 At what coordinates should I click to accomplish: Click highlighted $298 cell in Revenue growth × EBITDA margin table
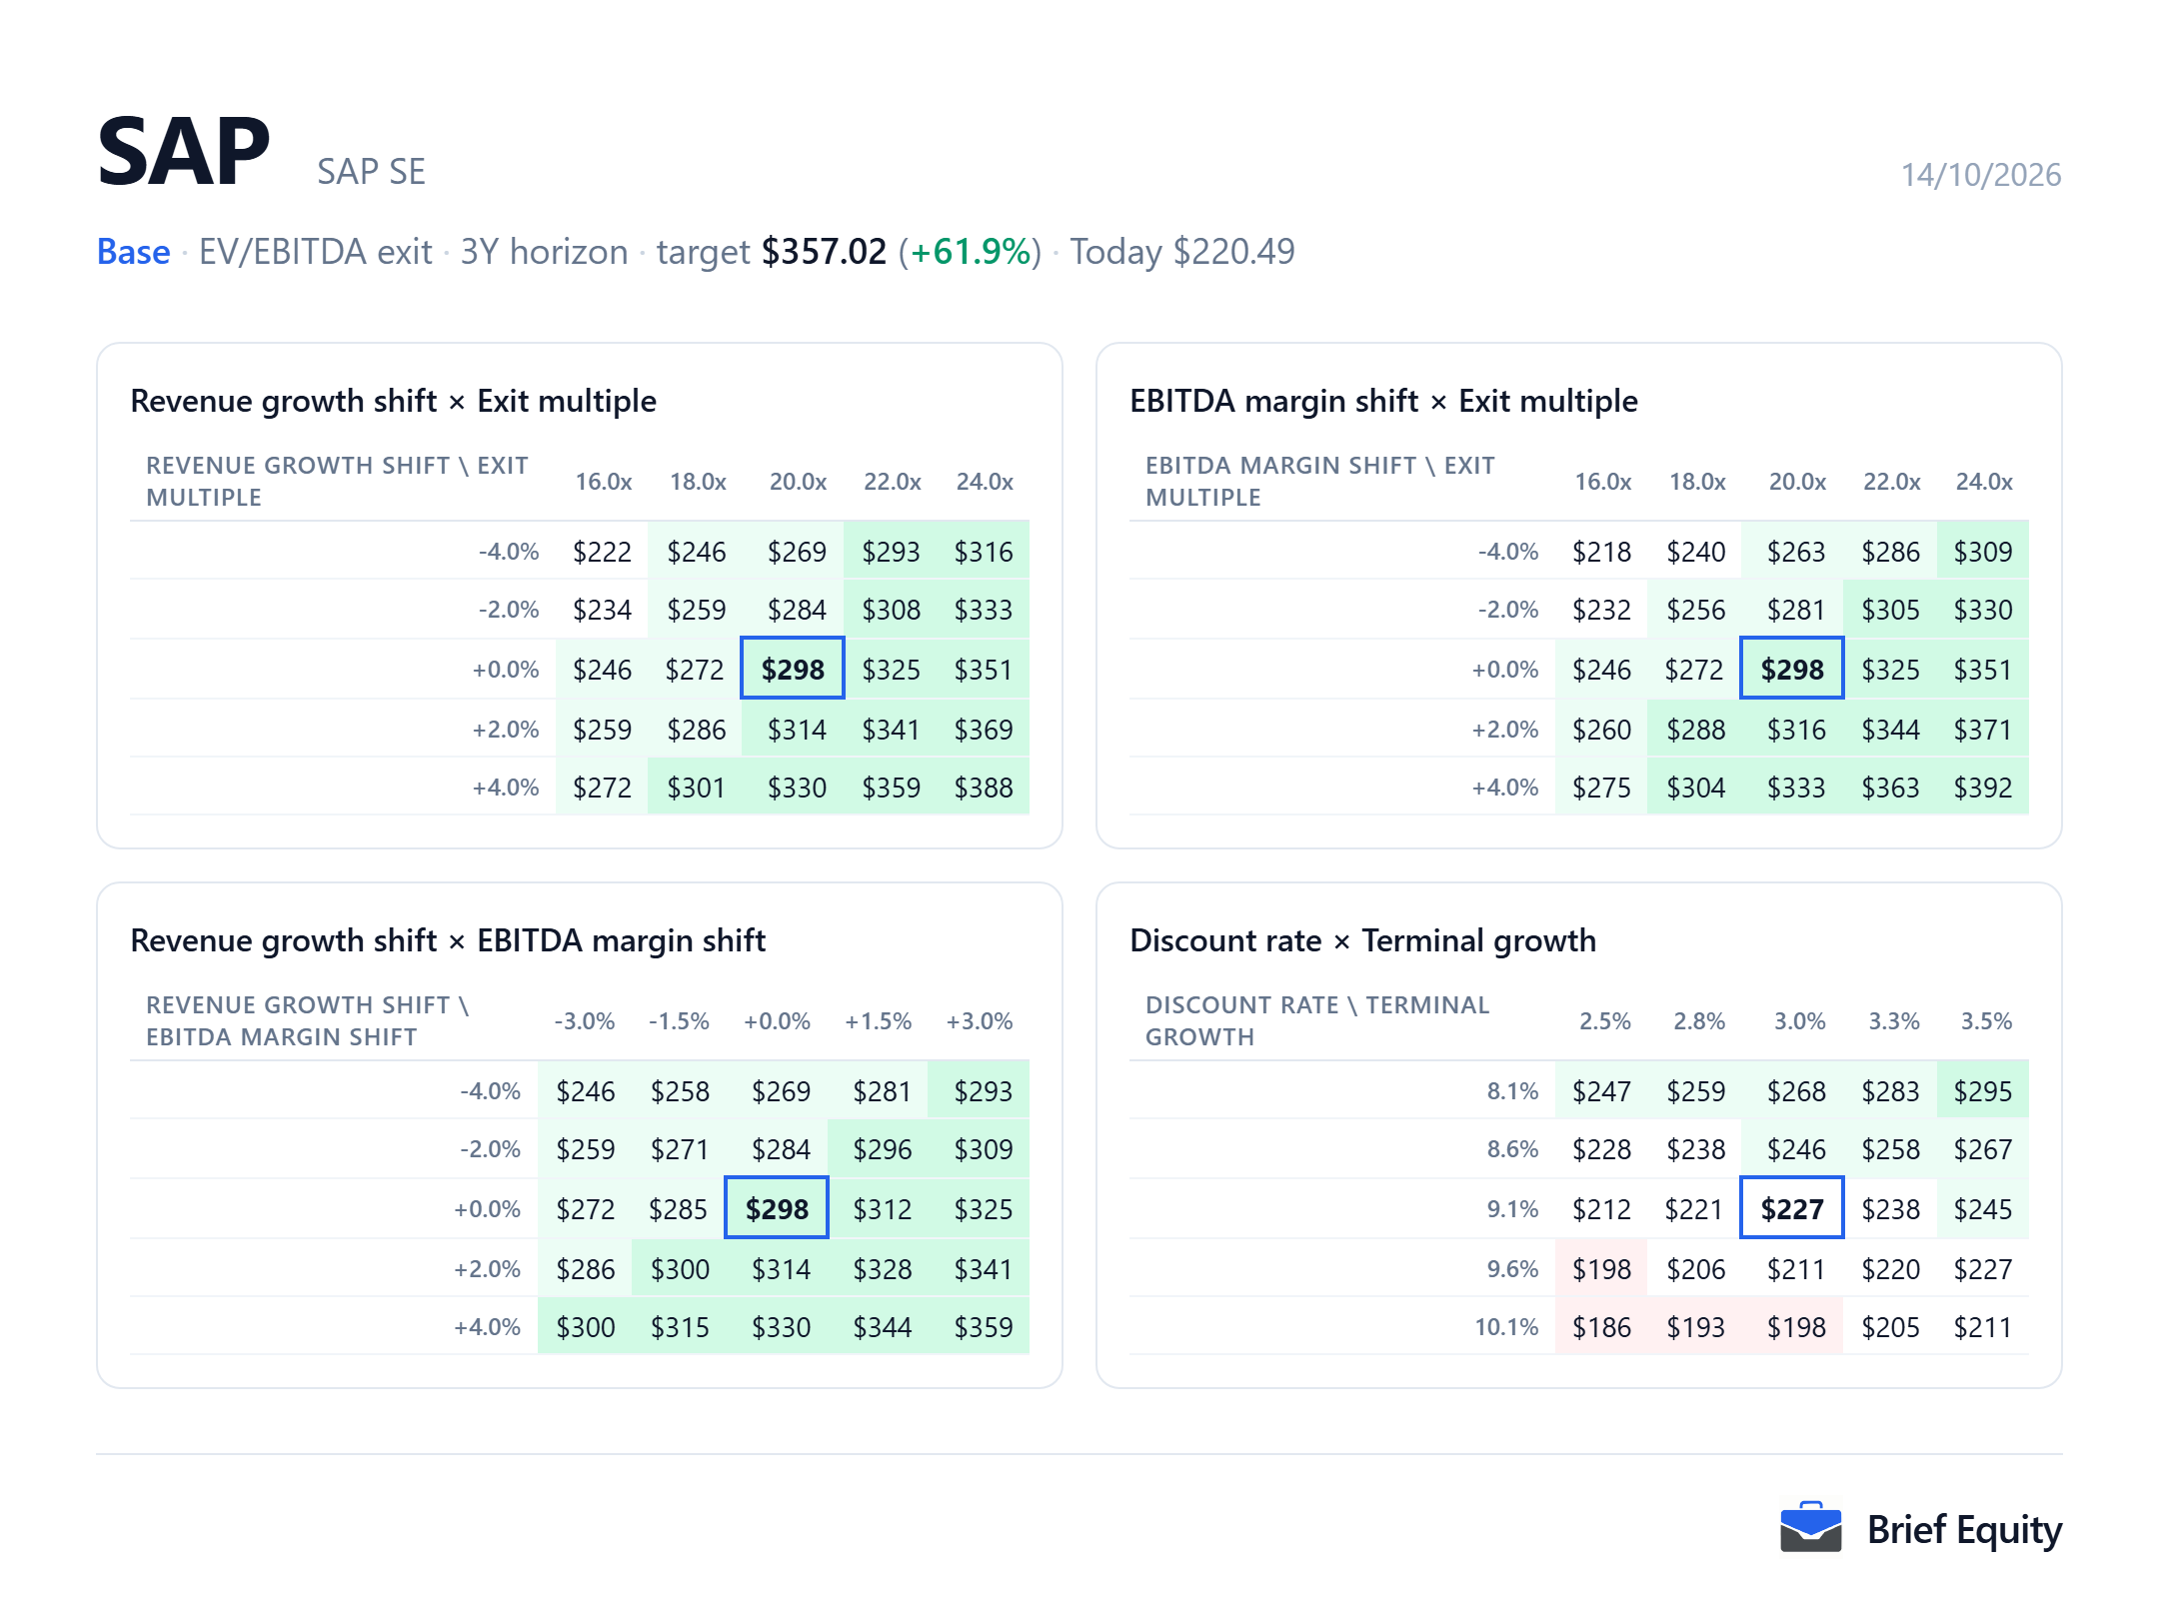(x=777, y=1208)
